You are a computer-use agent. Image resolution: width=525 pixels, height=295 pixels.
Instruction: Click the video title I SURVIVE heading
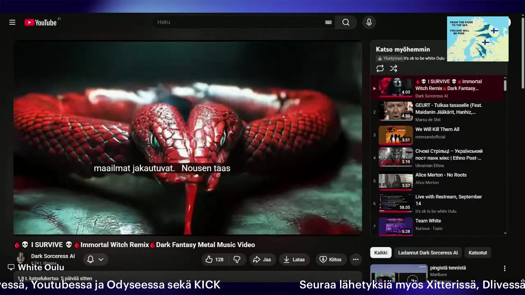point(135,245)
